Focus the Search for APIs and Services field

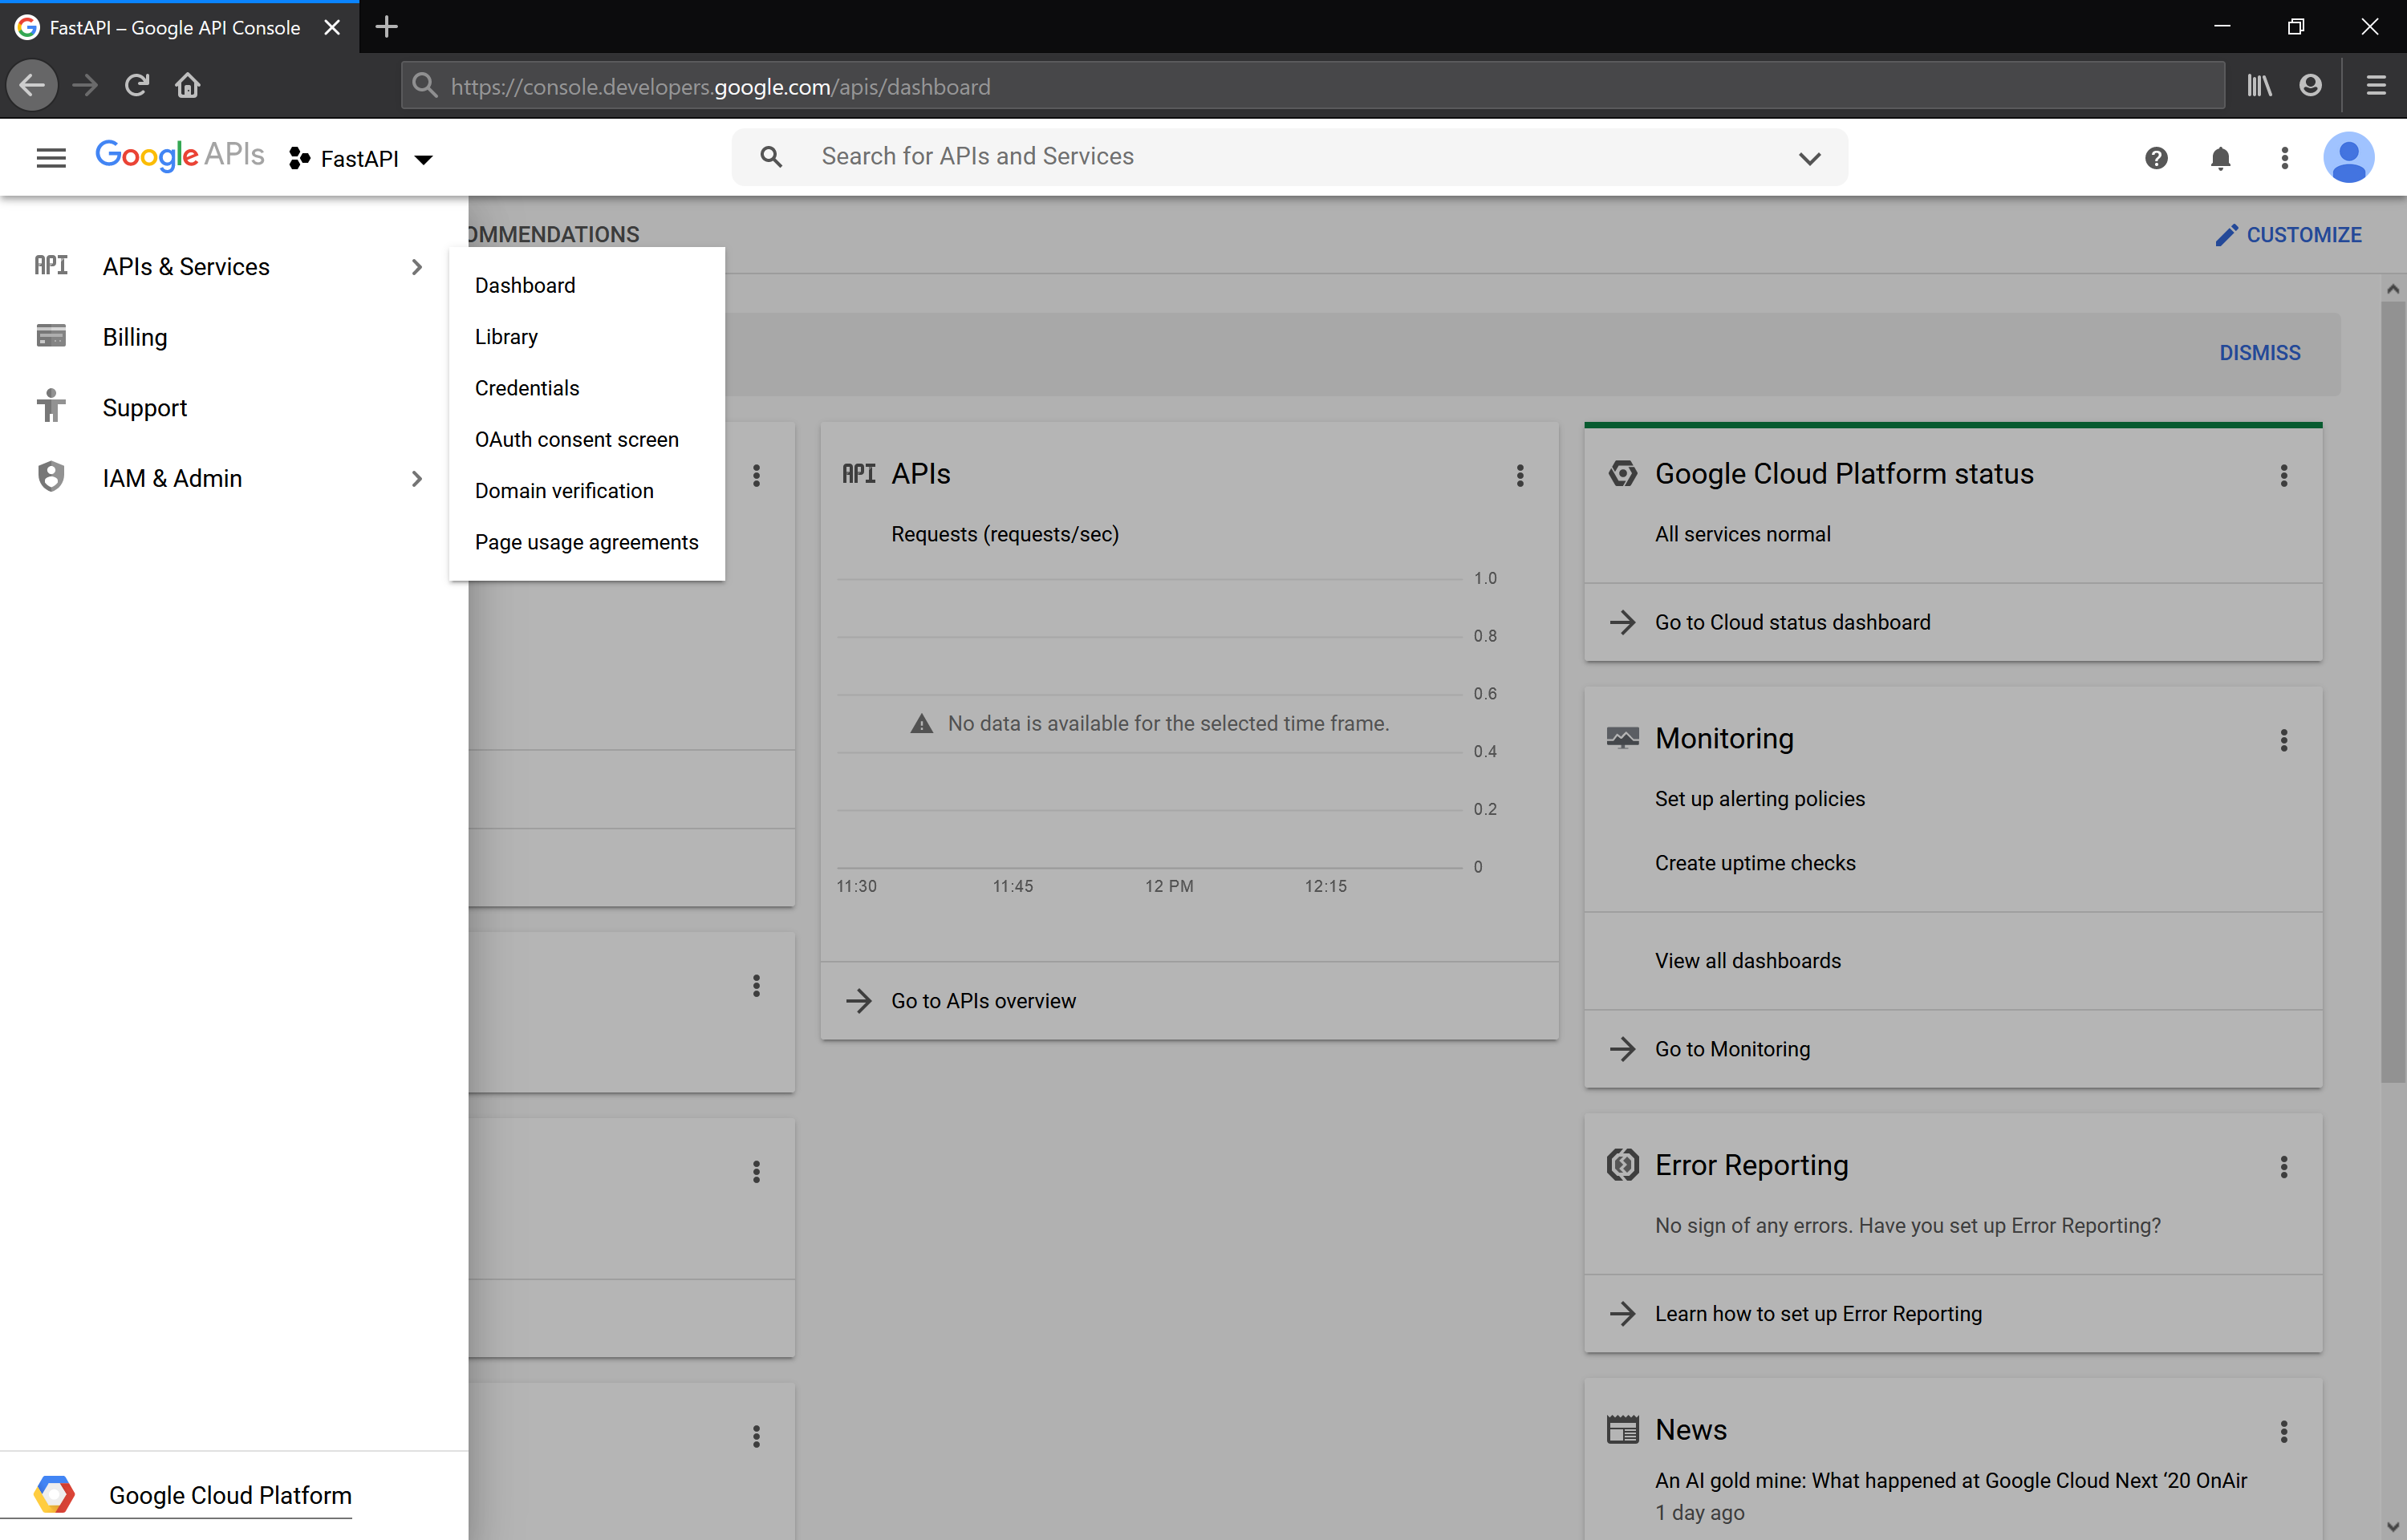click(x=1290, y=157)
